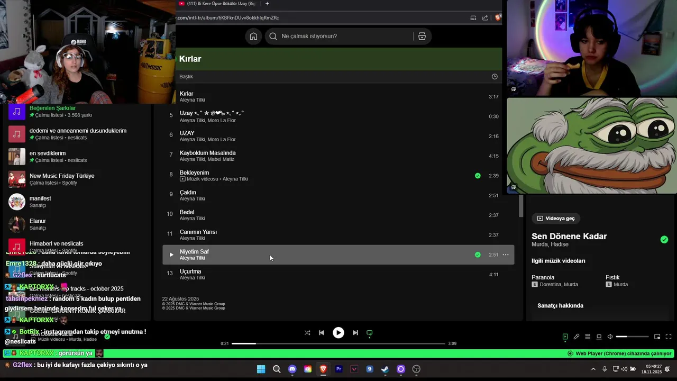This screenshot has height=381, width=677.
Task: Enter full screen player mode
Action: point(669,337)
